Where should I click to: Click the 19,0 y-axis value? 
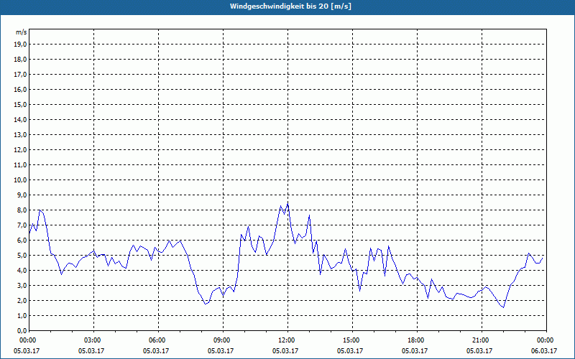pyautogui.click(x=20, y=45)
